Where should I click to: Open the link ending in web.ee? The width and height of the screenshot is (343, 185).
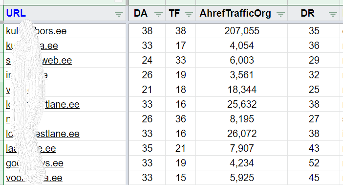coord(39,60)
